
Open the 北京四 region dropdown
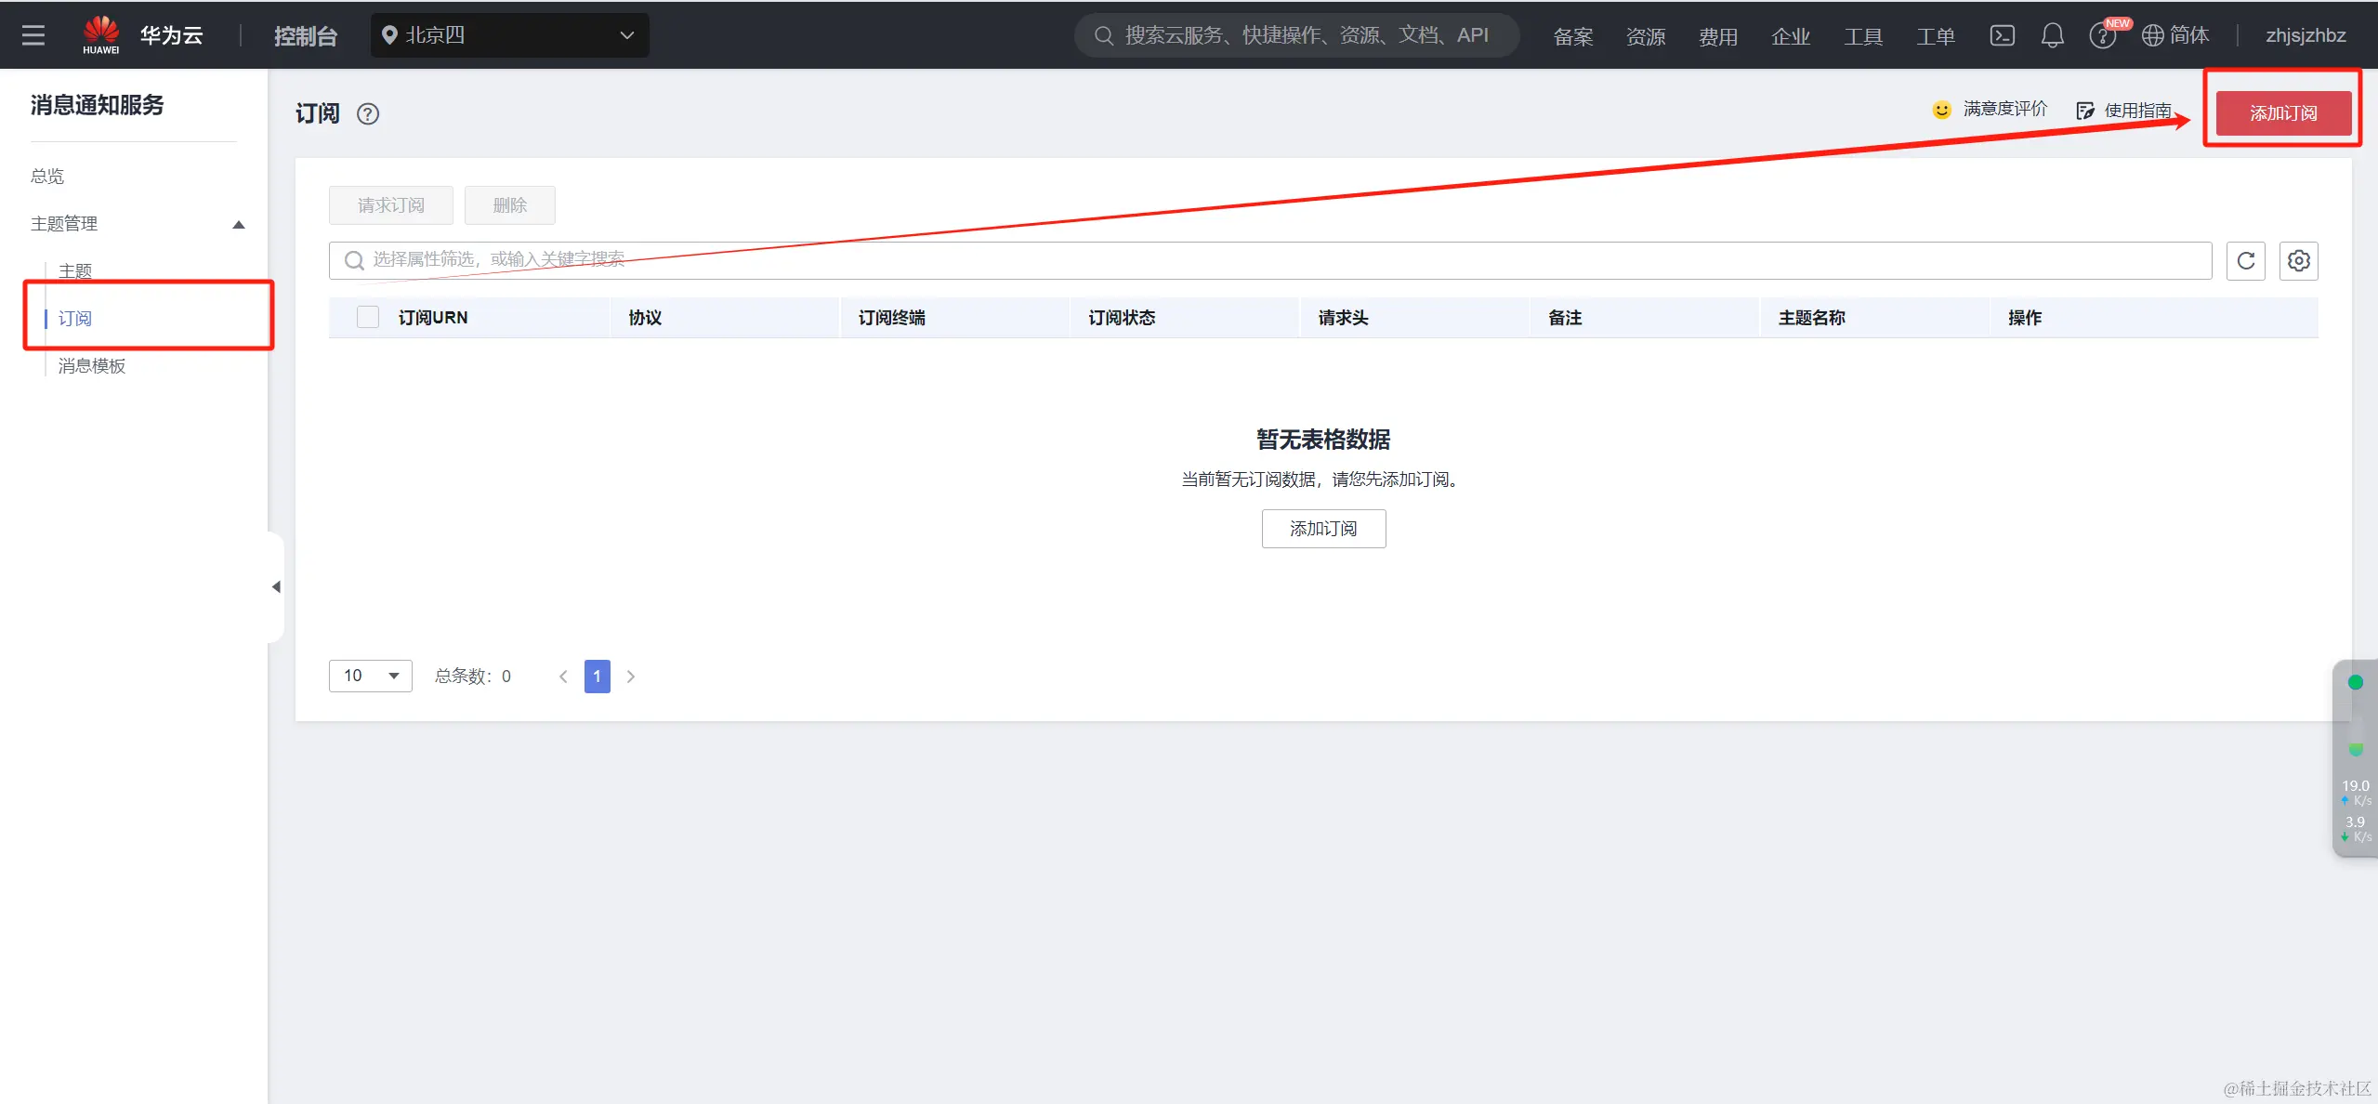[509, 35]
